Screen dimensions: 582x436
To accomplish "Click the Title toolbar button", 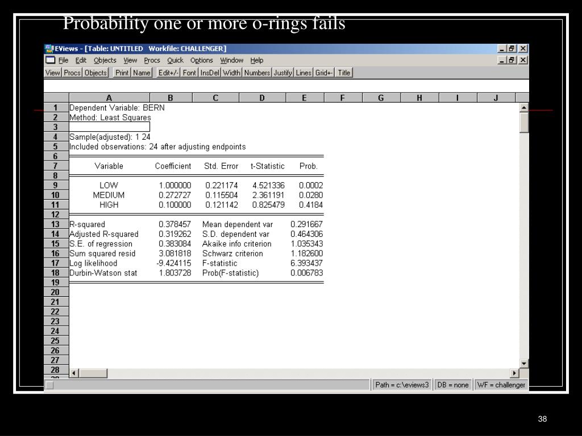I will click(344, 73).
